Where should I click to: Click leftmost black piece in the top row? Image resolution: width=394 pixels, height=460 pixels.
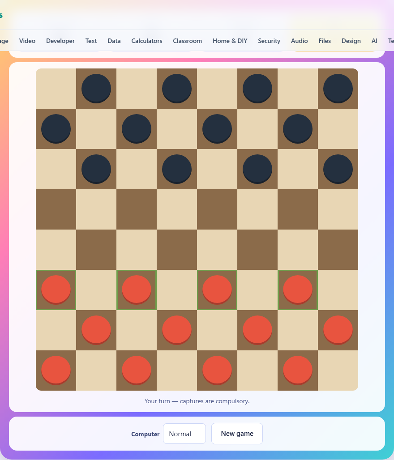(96, 88)
